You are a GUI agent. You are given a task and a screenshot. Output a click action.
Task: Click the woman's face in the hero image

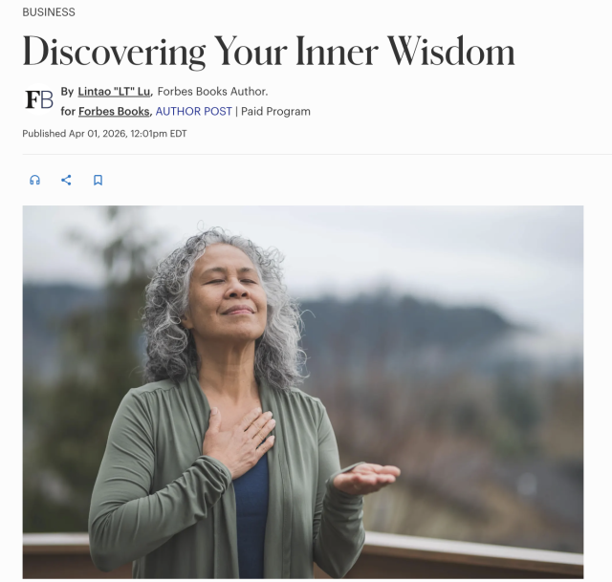[230, 291]
